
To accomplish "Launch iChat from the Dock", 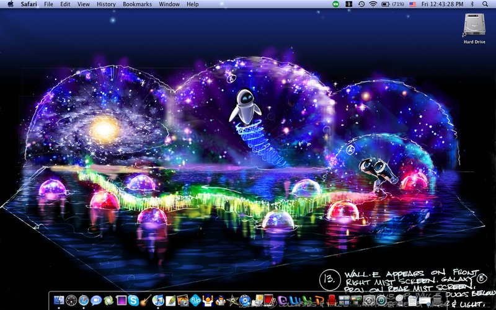I will point(96,300).
